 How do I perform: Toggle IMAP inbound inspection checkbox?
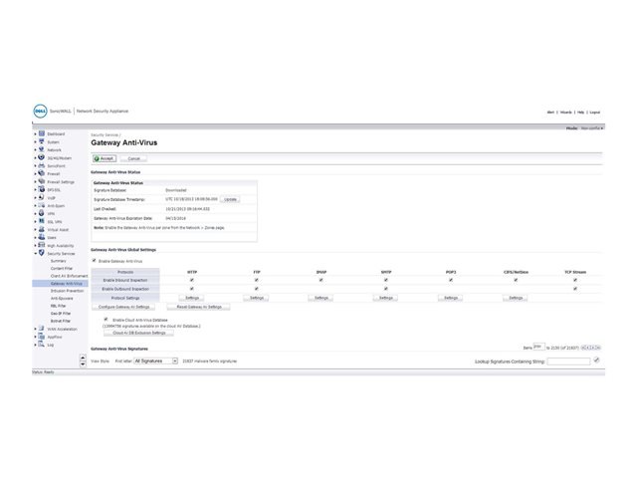click(320, 280)
